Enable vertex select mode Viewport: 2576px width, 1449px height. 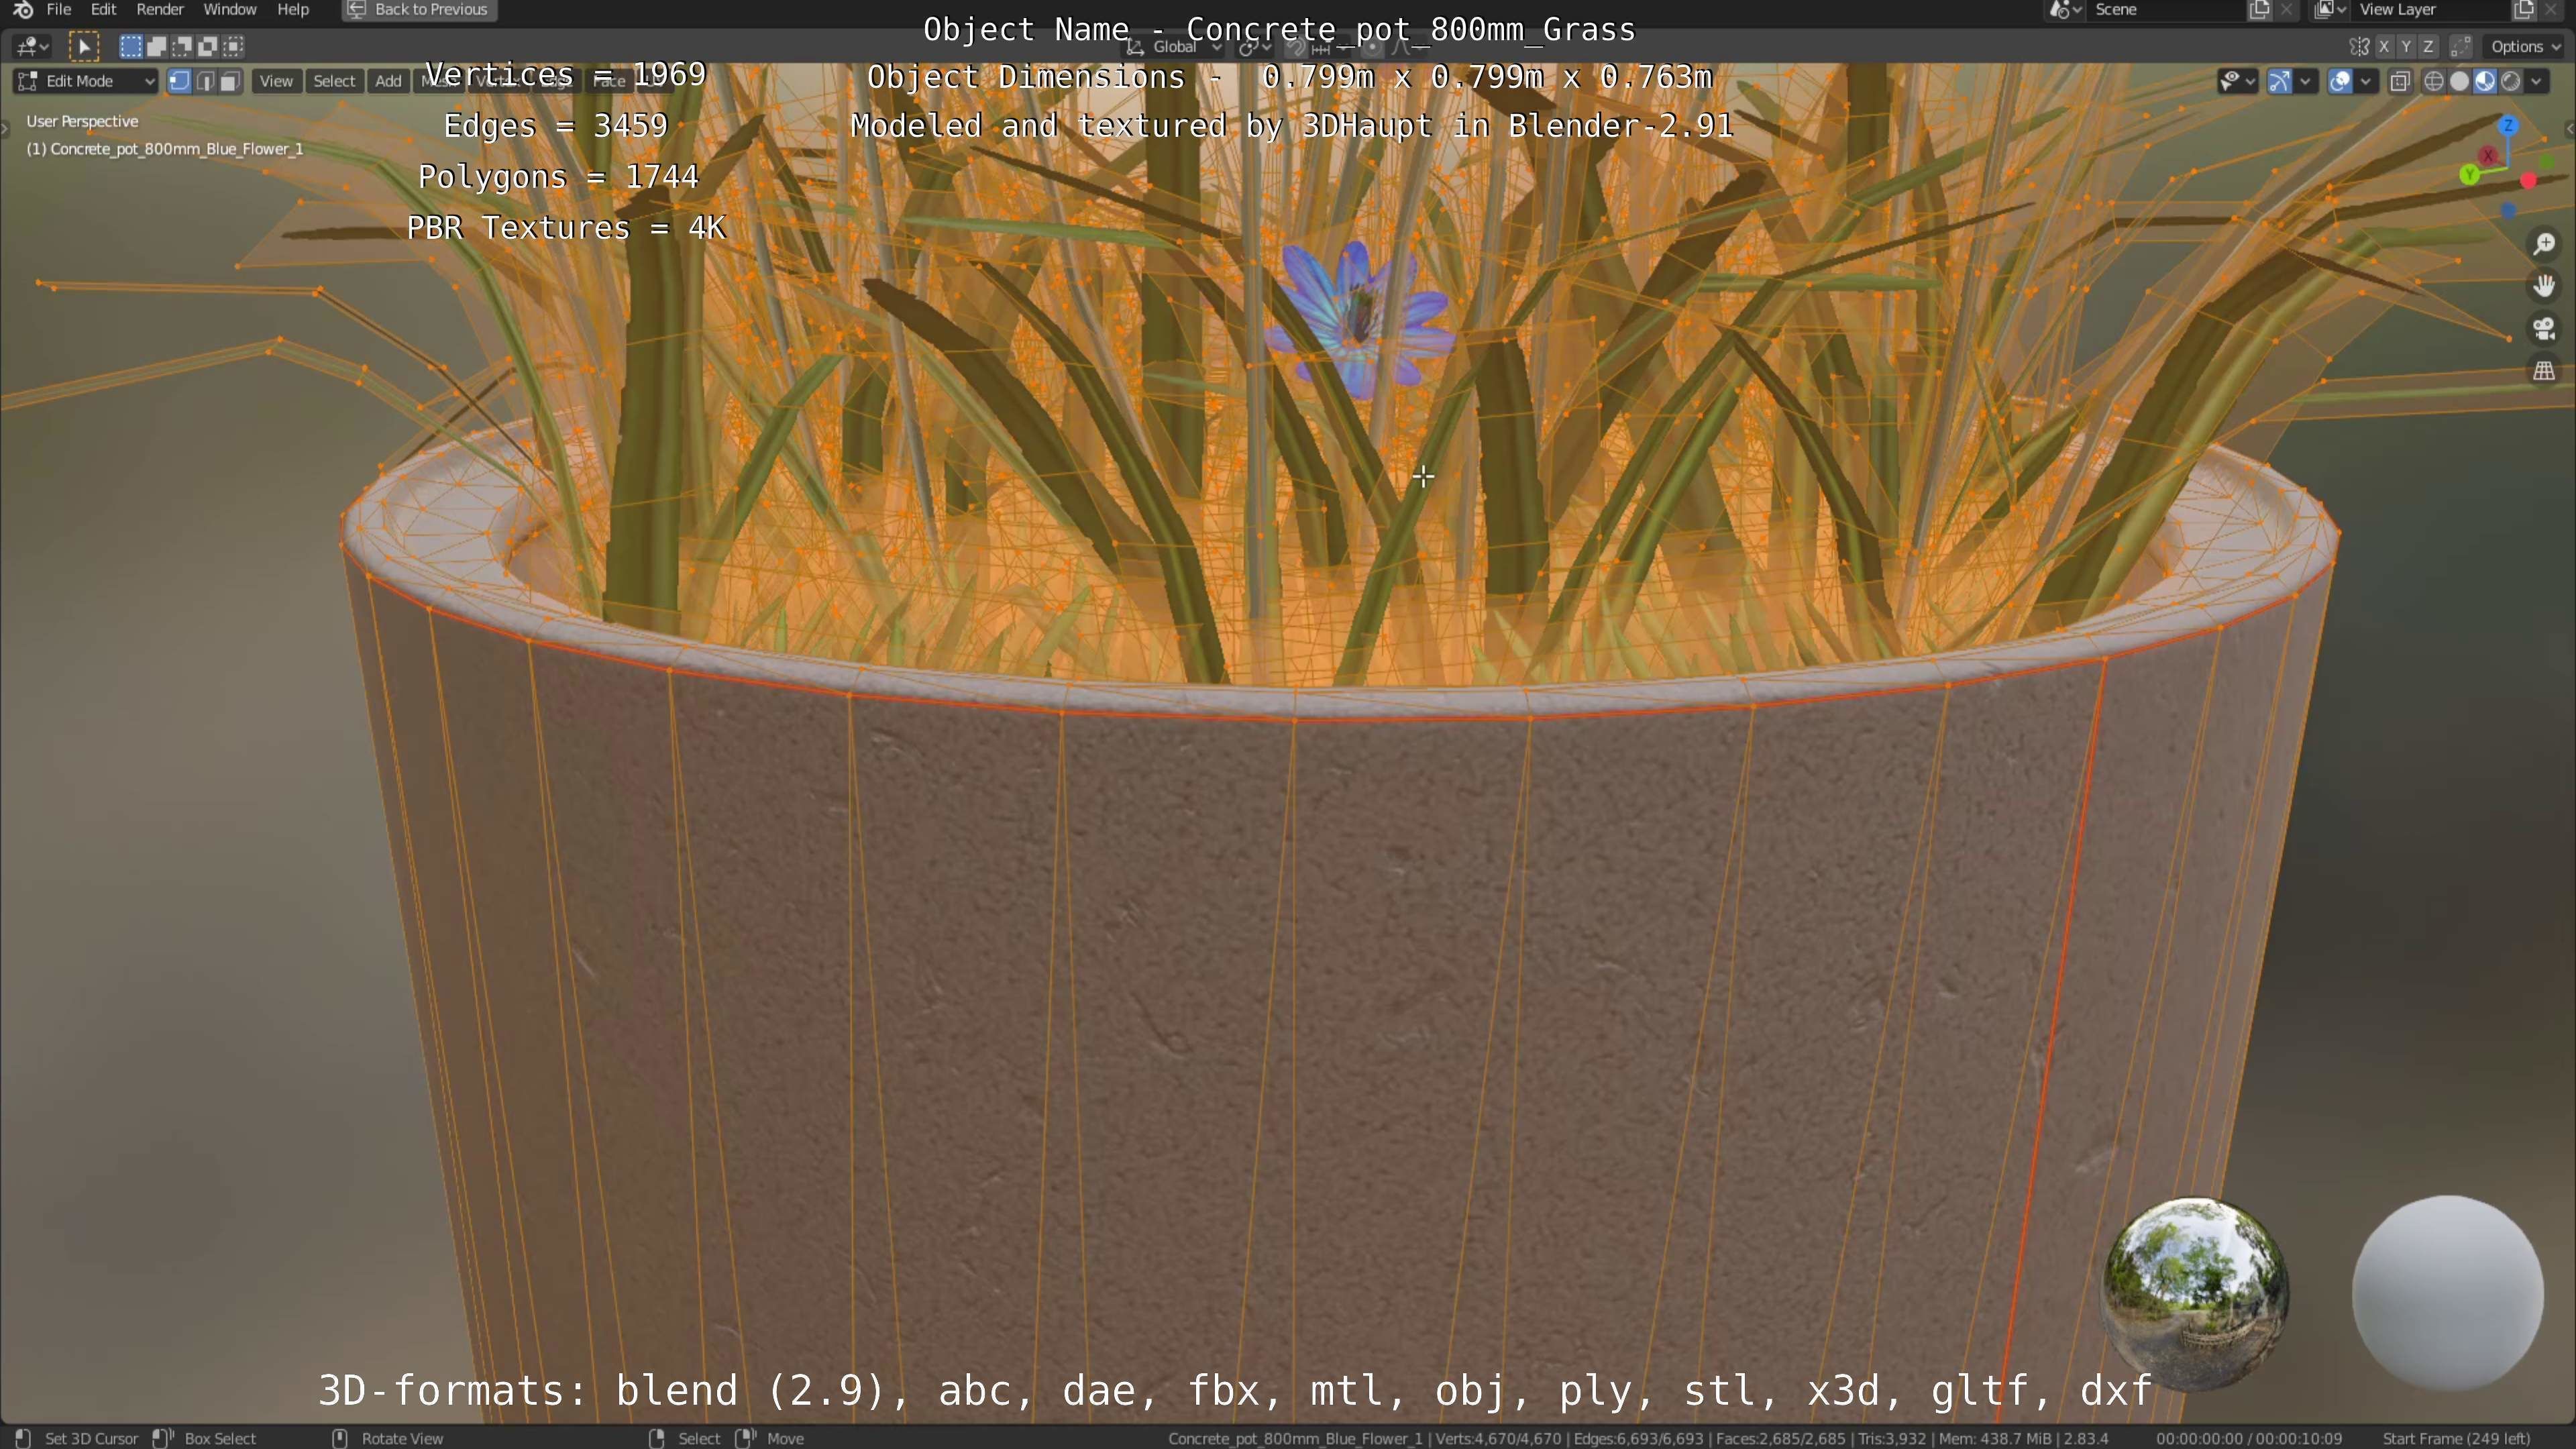click(x=179, y=81)
